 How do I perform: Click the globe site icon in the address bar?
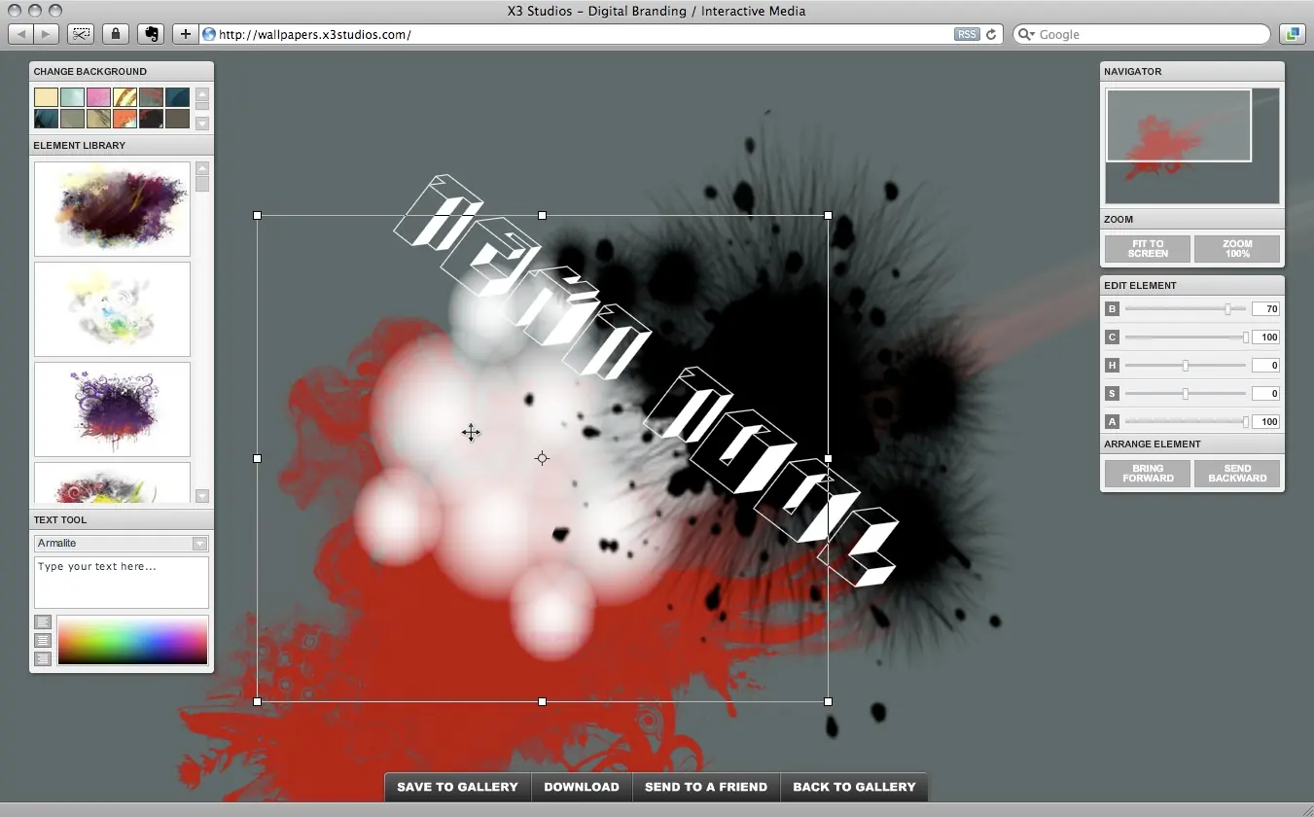[208, 34]
